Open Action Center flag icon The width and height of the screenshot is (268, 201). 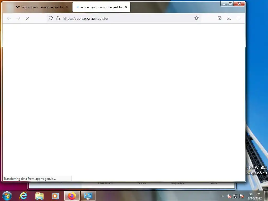click(x=242, y=196)
